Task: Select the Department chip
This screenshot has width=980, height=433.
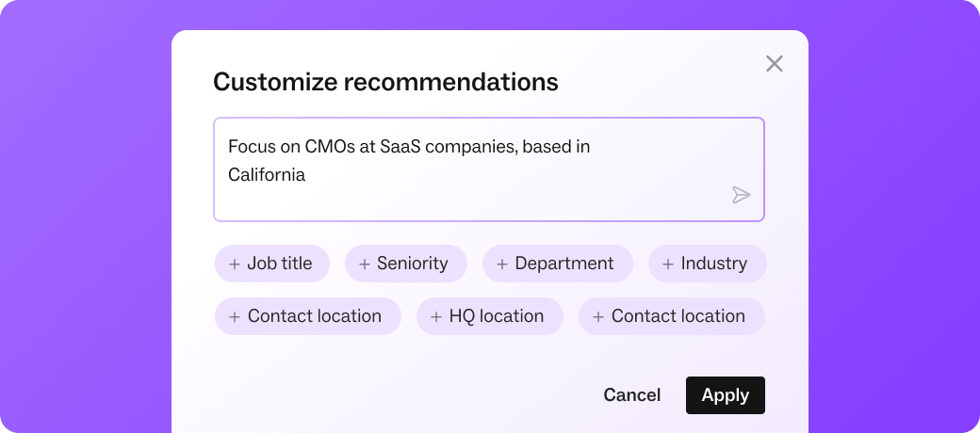Action: pos(557,264)
